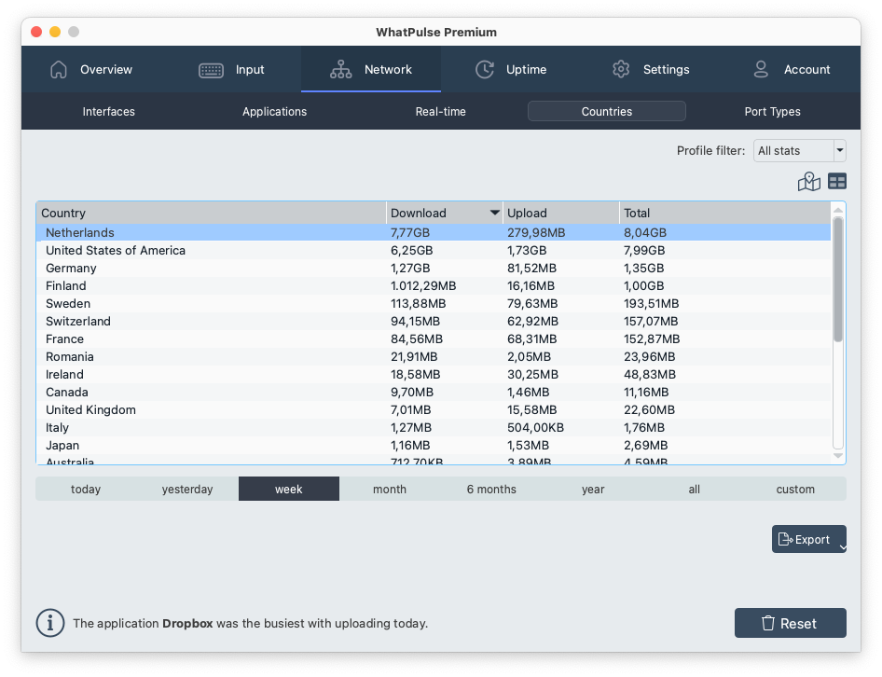Open the Overview home icon
The width and height of the screenshot is (882, 677).
point(59,69)
